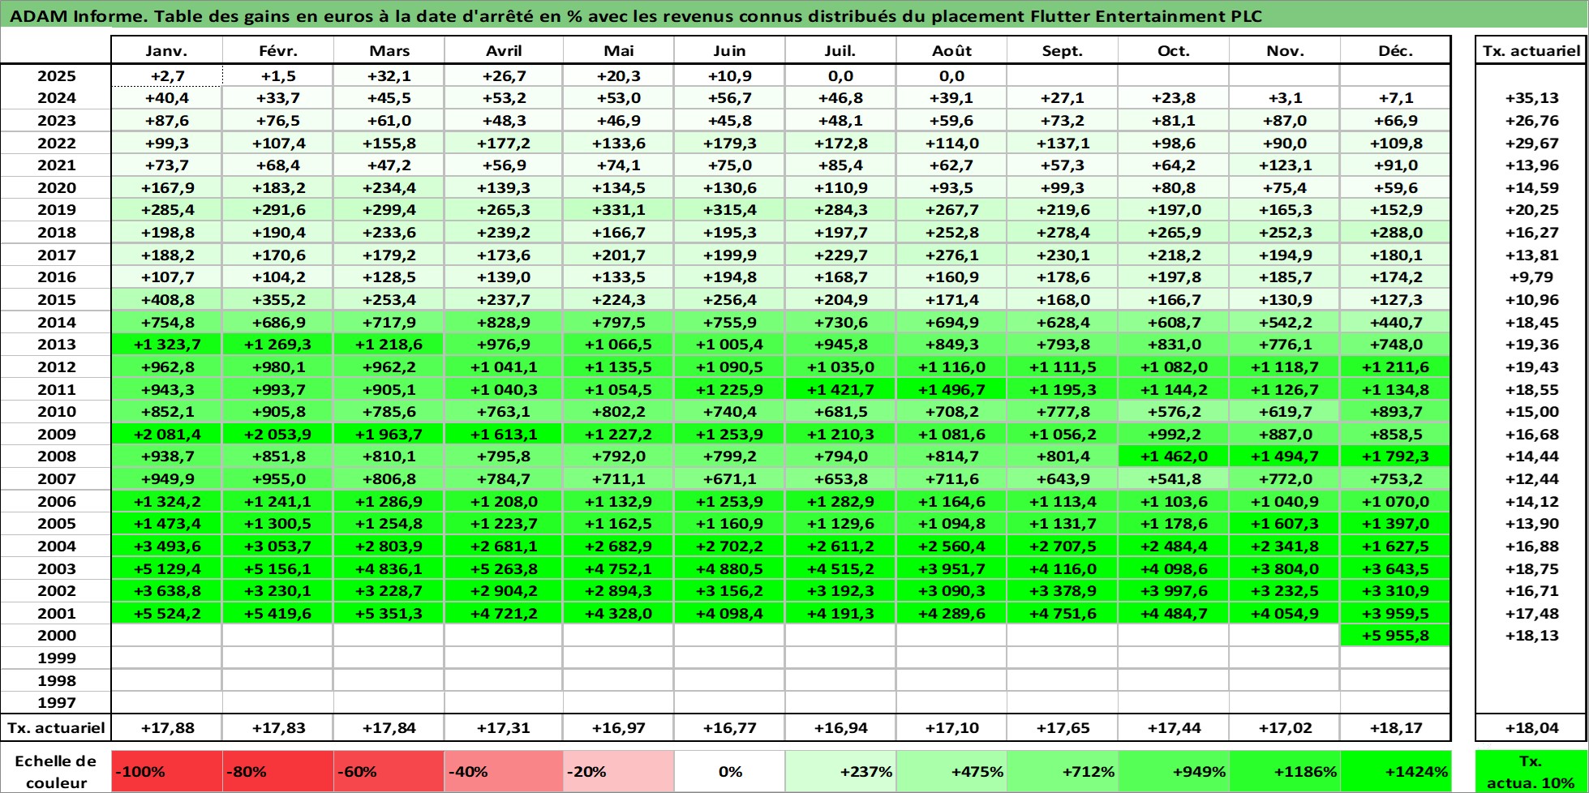Click the +475% color scale swatch

click(951, 772)
